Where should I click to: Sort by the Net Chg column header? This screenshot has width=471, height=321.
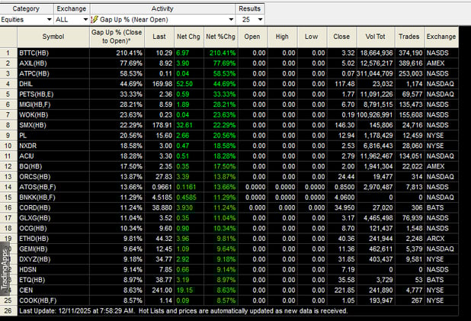click(x=189, y=37)
